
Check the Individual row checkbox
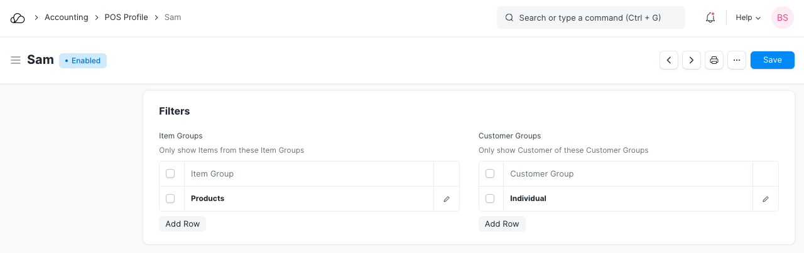[490, 199]
